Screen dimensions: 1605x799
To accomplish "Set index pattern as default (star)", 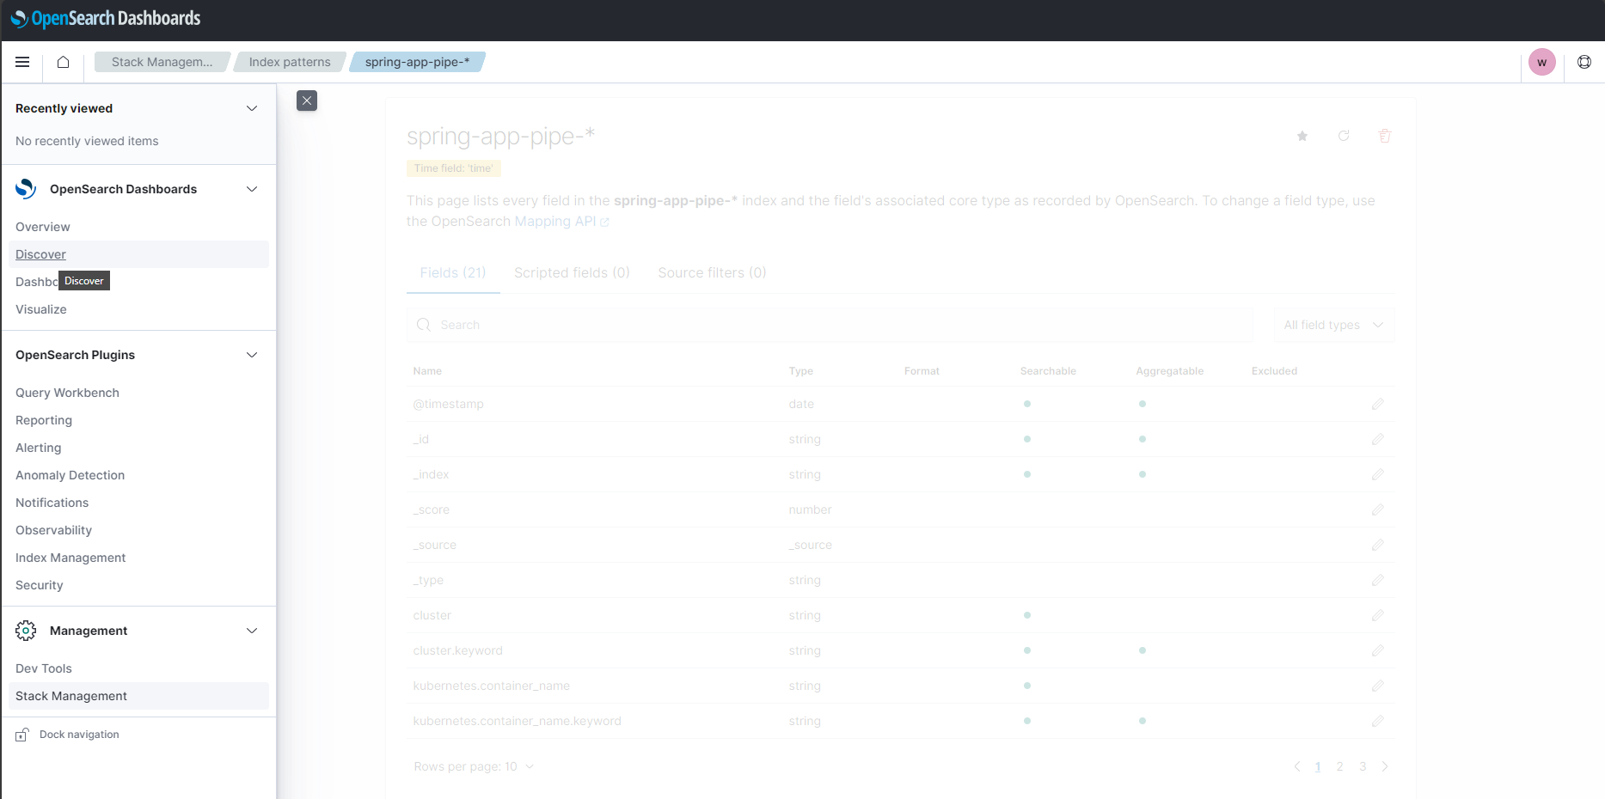I will (1302, 136).
